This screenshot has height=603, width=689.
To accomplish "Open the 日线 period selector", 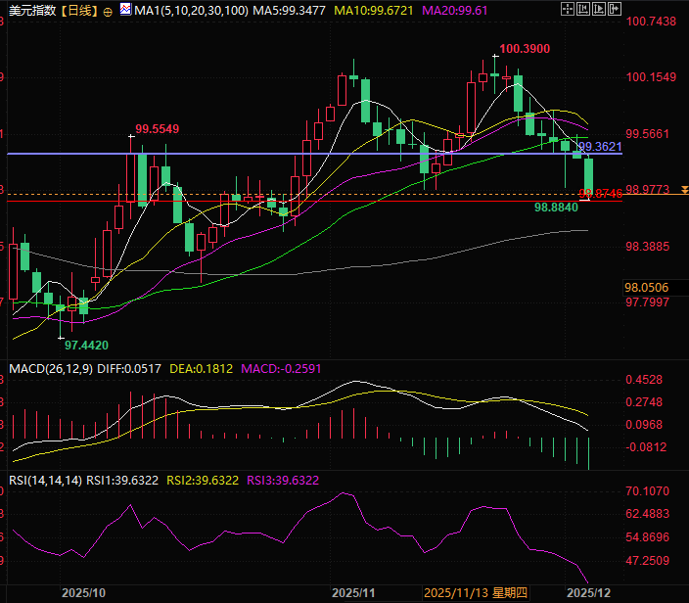I will point(77,11).
